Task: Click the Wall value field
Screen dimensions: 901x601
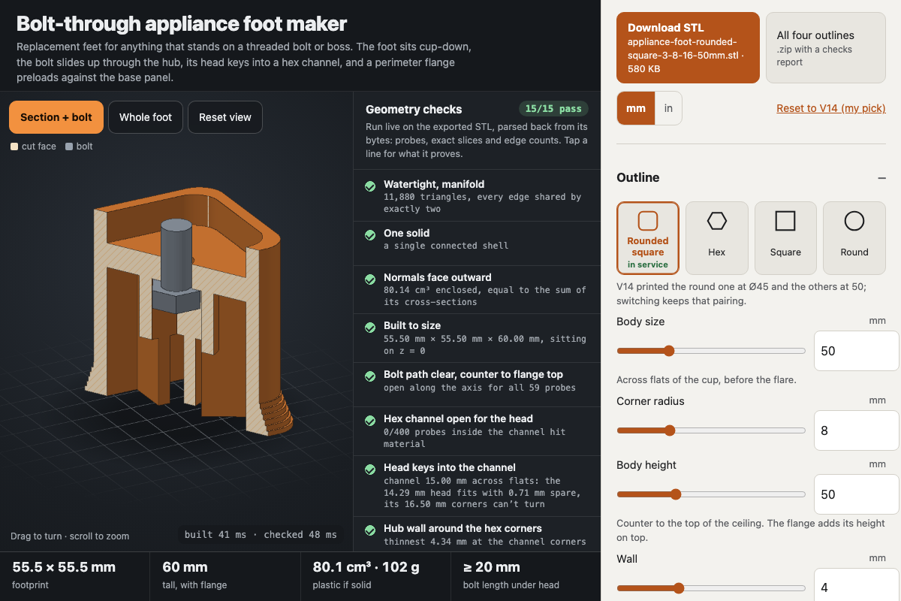Action: (x=857, y=584)
